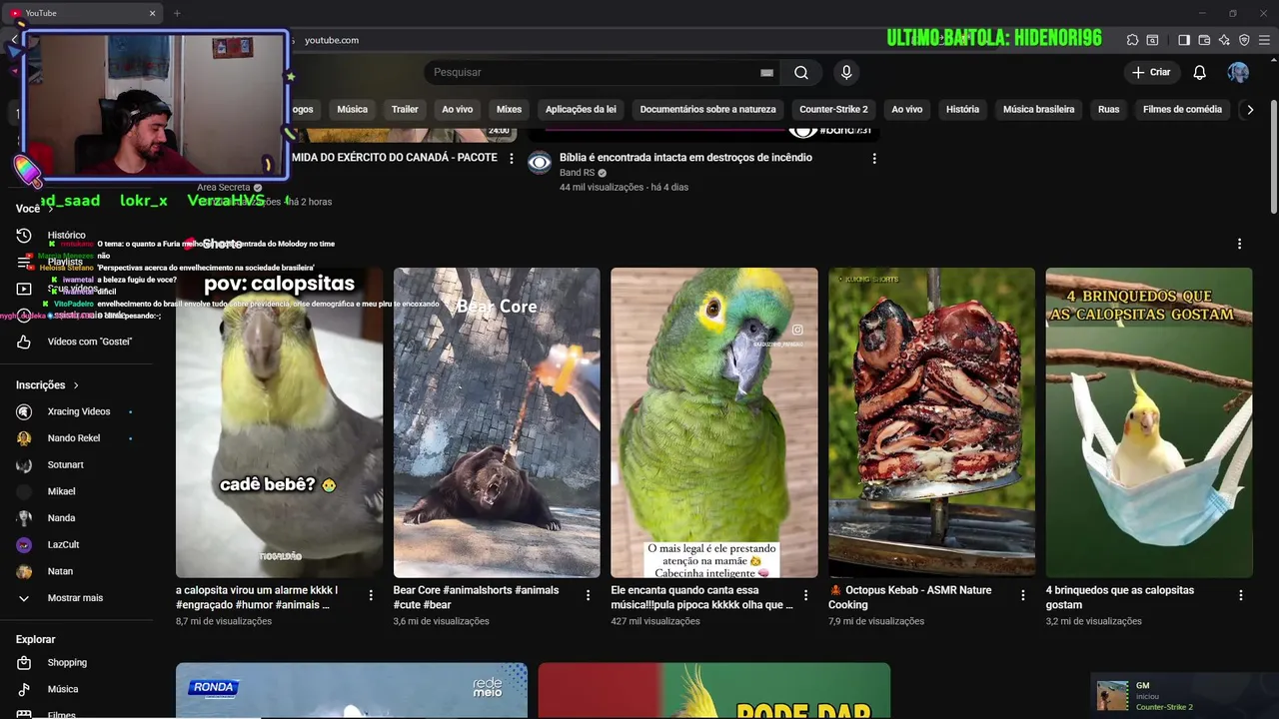Activate voice search microphone
The width and height of the screenshot is (1279, 719).
point(846,72)
